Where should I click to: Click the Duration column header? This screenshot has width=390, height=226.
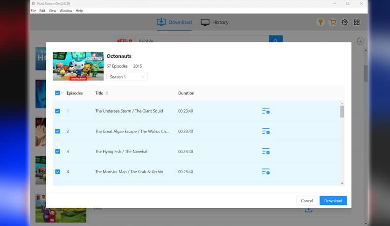(x=186, y=93)
